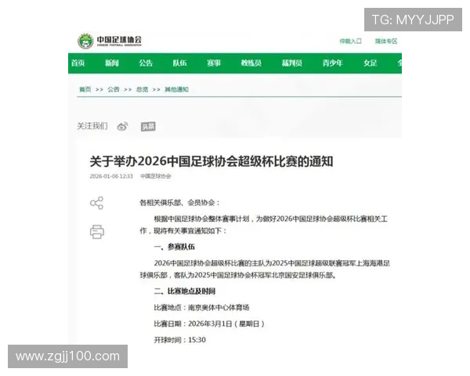
Task: Click the heading 二、比赛地点及时间
Action: click(x=185, y=291)
